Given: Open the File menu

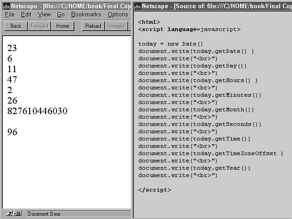Looking at the screenshot, I should pyautogui.click(x=10, y=15).
